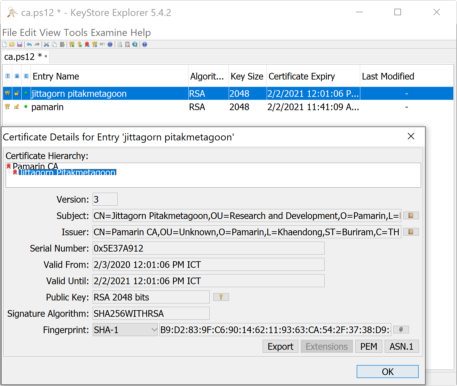The height and width of the screenshot is (386, 457).
Task: Select Jittagorn Pitakmetagoon in certificate hierarchy
Action: (67, 172)
